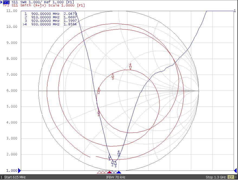Viewport: 238px width, 180px height.
Task: Open the Stop 1.3 GHz frequency field
Action: [216, 177]
